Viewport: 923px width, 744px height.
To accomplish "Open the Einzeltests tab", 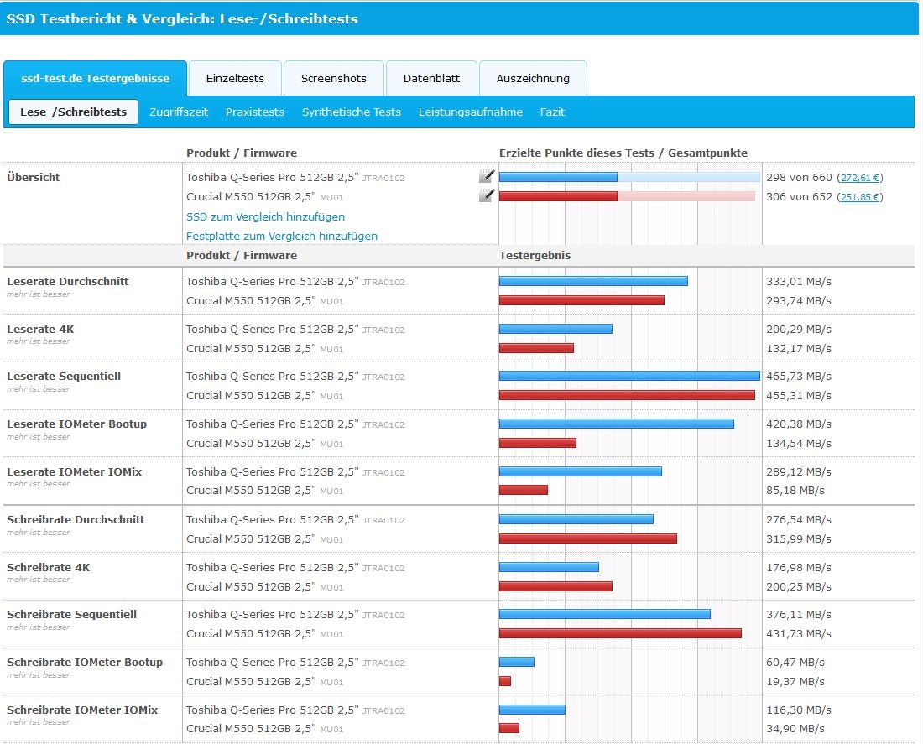I will click(235, 79).
